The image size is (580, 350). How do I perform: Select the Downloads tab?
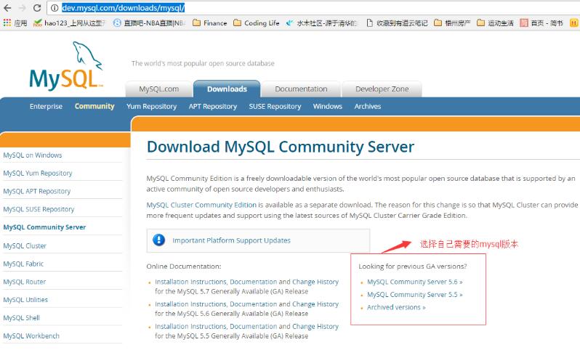[x=227, y=89]
